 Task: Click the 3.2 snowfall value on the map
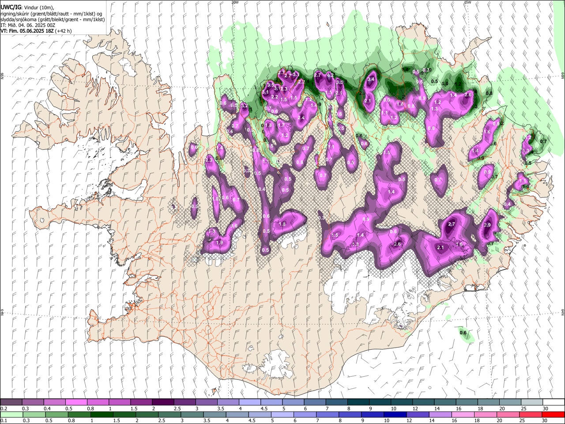(x=244, y=106)
